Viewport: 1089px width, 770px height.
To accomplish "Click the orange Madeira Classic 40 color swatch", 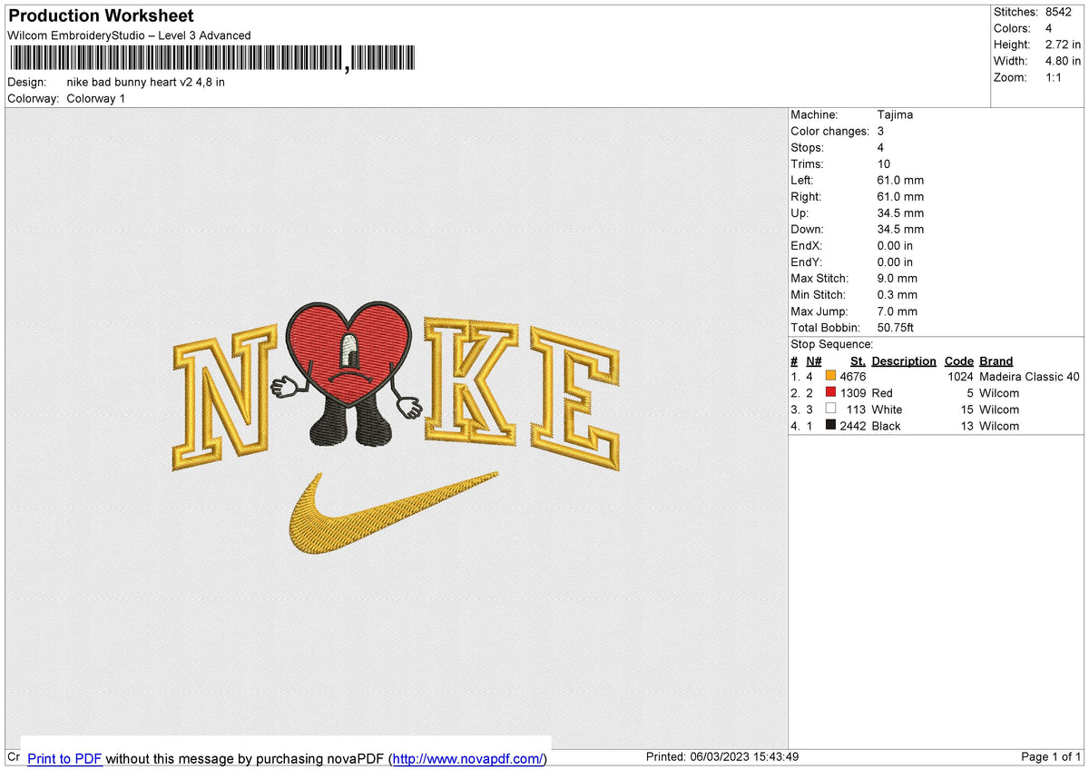I will pyautogui.click(x=830, y=376).
